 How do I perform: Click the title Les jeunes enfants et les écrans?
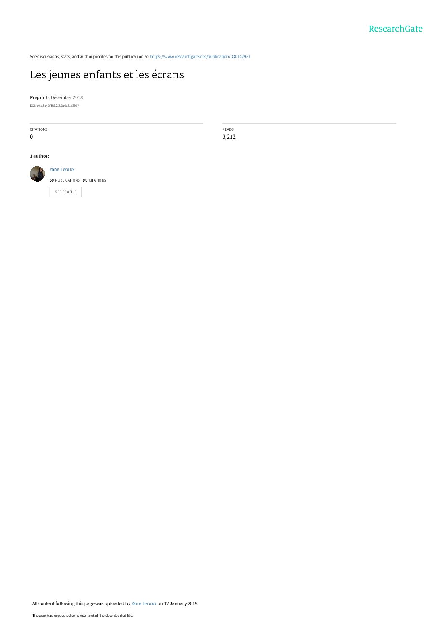click(107, 75)
